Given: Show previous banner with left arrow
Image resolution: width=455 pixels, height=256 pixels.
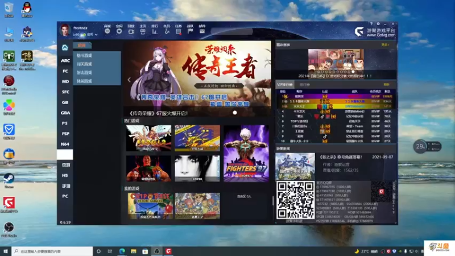Looking at the screenshot, I should click(x=129, y=80).
